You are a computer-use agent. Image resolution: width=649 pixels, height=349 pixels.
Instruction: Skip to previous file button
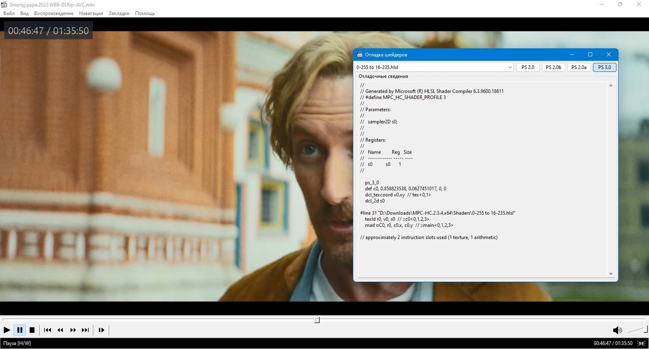point(48,330)
